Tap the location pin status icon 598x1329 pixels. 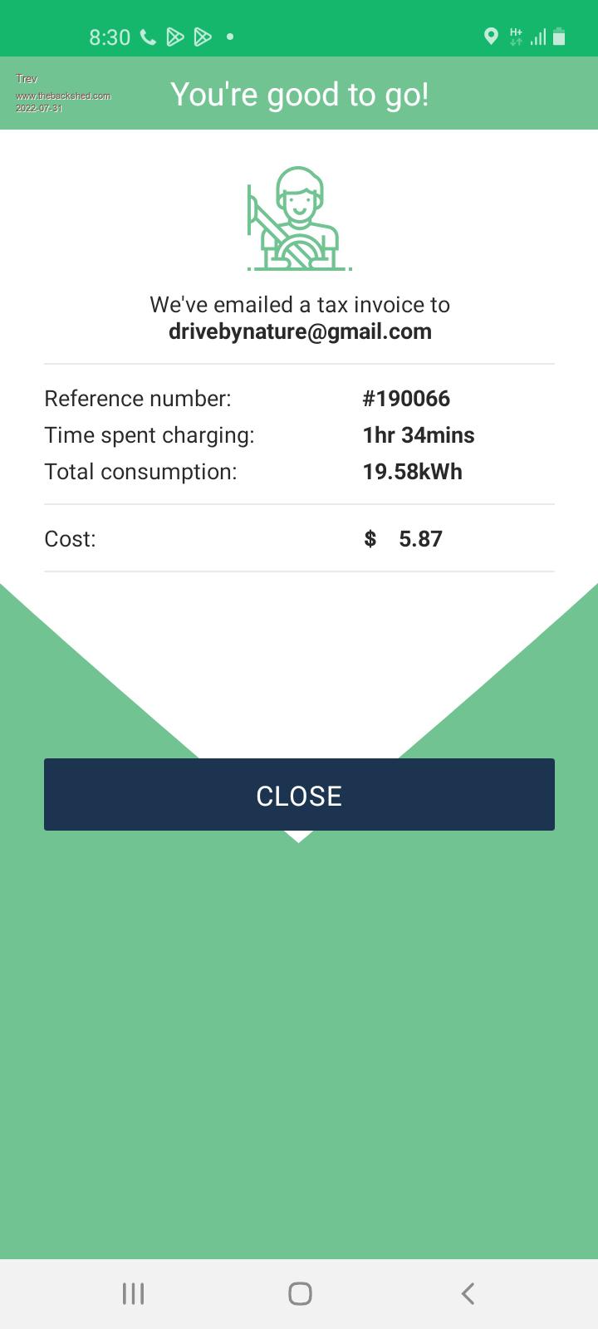tap(491, 36)
